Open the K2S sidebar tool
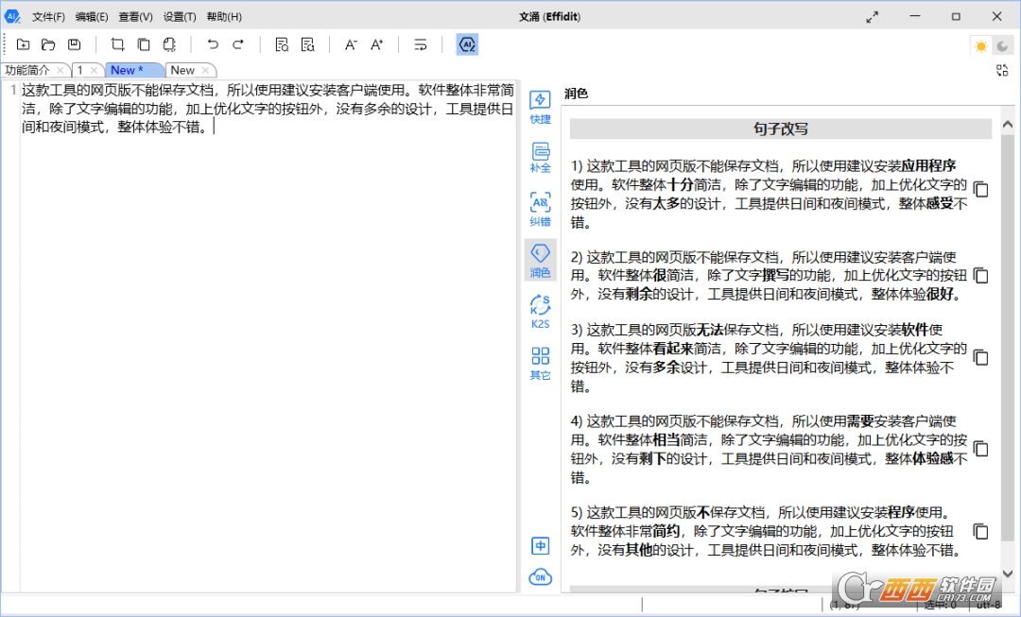 [x=541, y=312]
